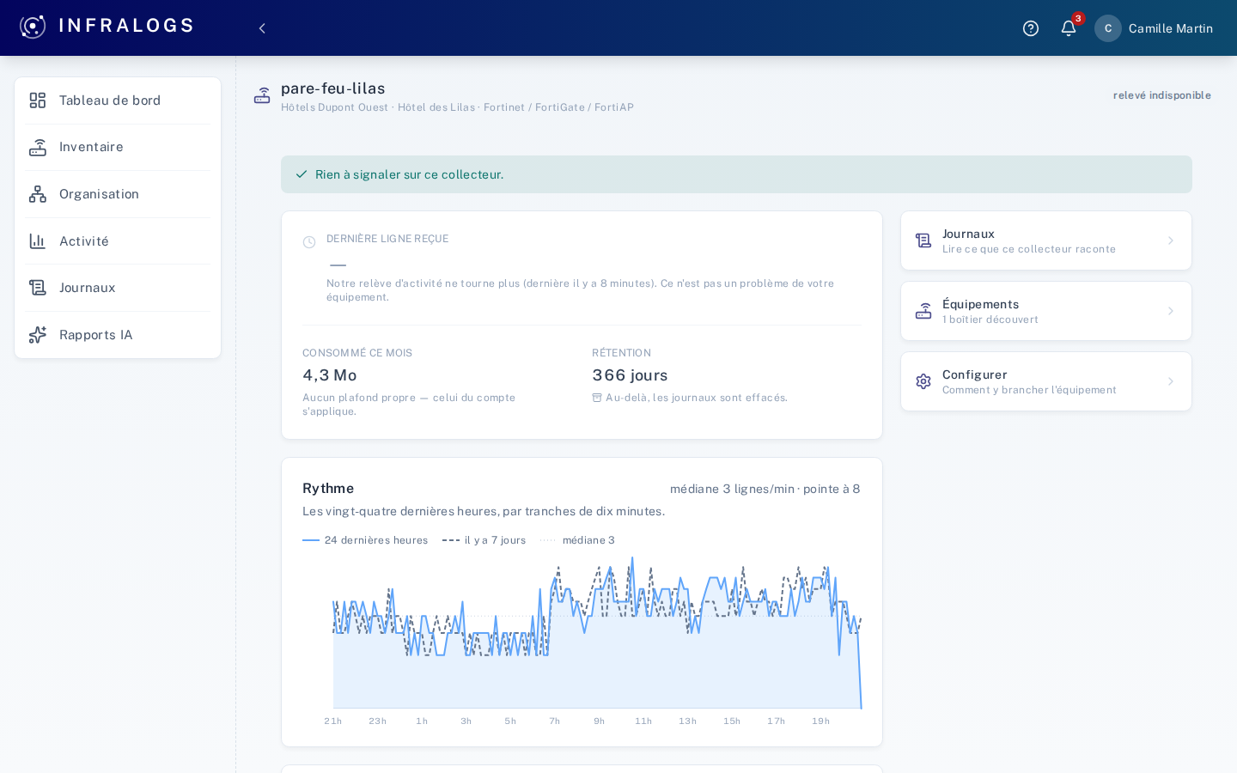Click the Infralogs logo icon

coord(33,27)
